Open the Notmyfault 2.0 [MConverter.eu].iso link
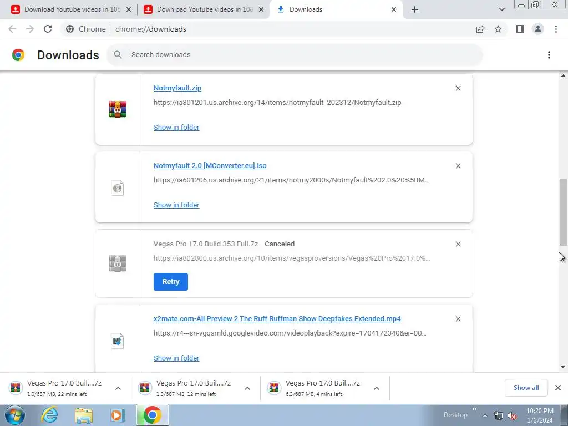This screenshot has height=426, width=568. coord(210,165)
